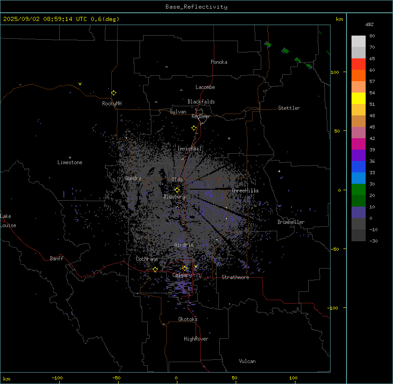Click the HighRiver town label
393x384 pixels.
pos(196,339)
